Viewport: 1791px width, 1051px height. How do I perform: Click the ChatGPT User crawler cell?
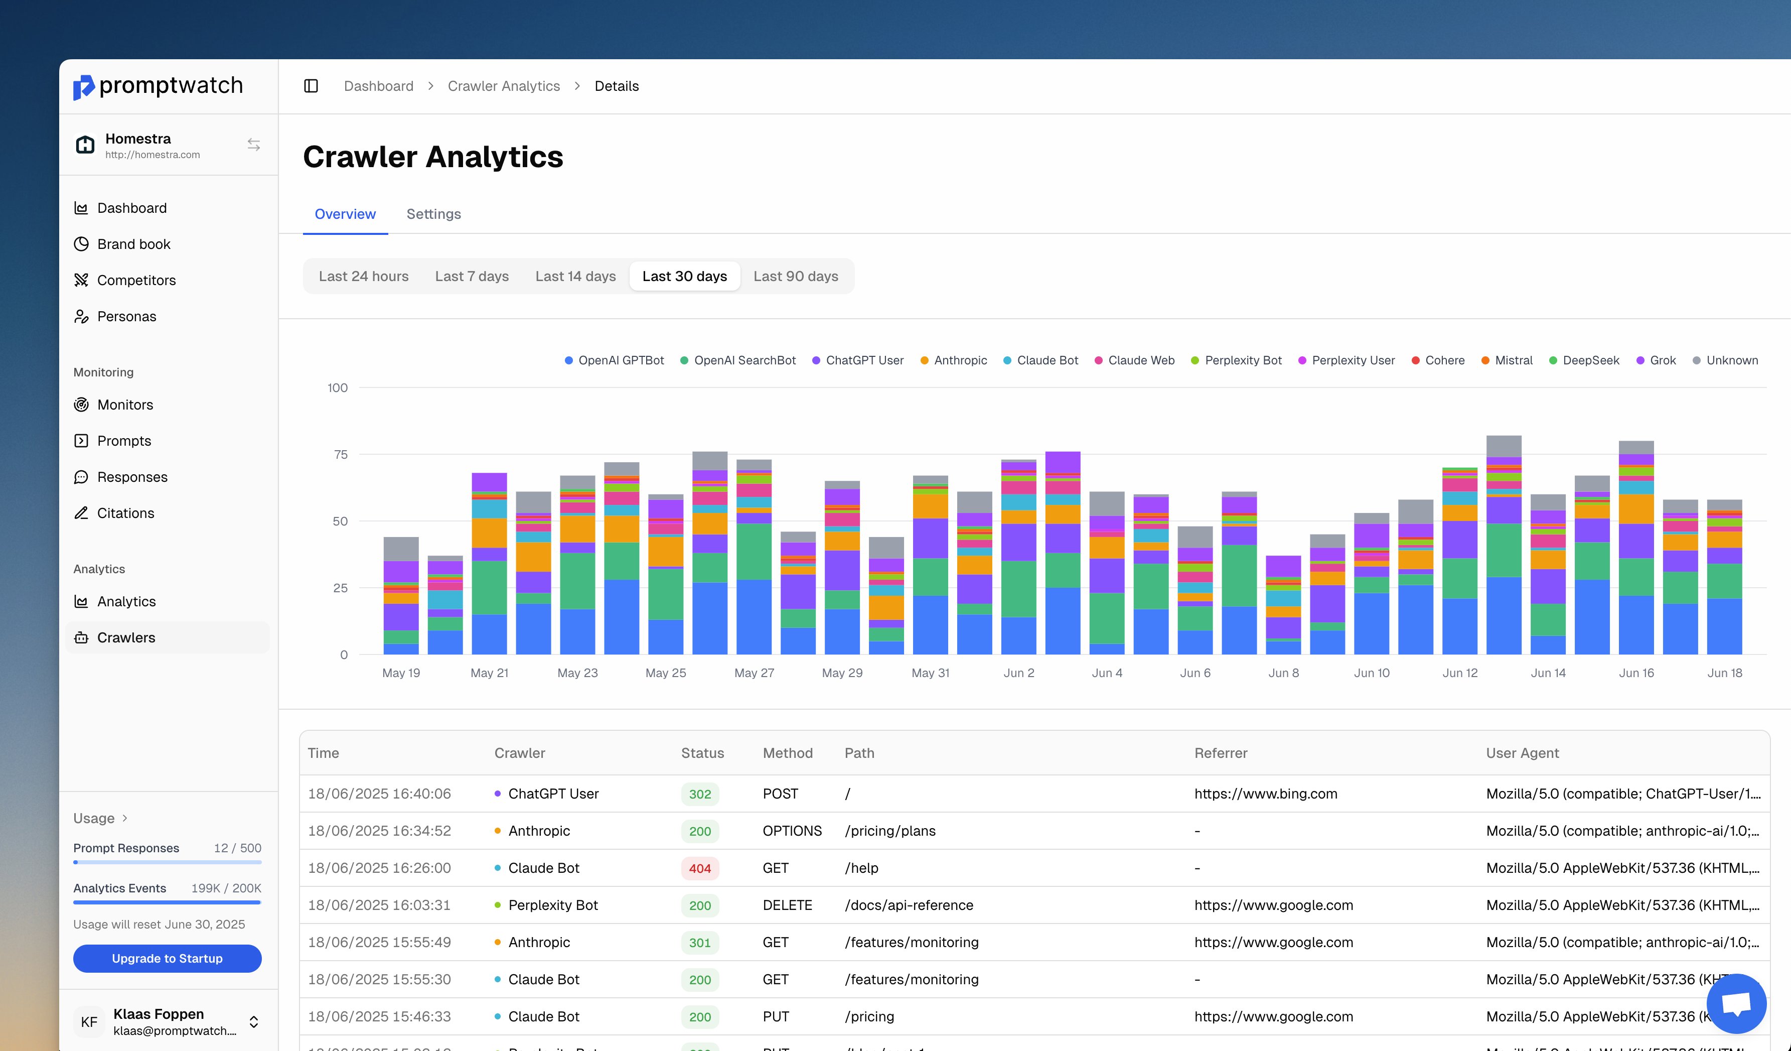pyautogui.click(x=547, y=794)
